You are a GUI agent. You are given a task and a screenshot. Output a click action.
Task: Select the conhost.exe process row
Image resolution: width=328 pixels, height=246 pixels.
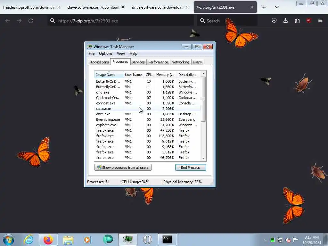[x=147, y=103]
